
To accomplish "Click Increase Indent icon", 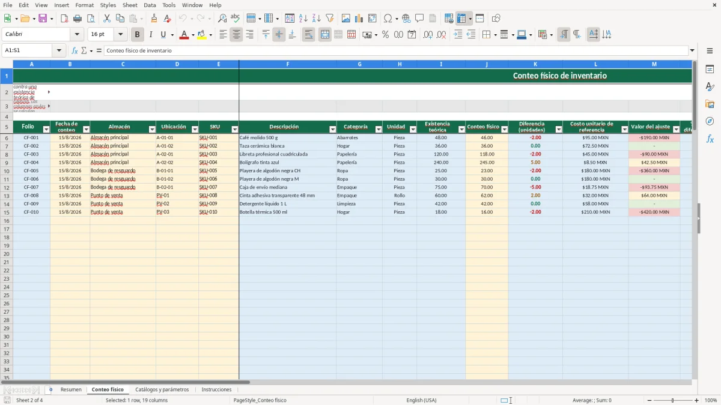I will click(x=458, y=35).
